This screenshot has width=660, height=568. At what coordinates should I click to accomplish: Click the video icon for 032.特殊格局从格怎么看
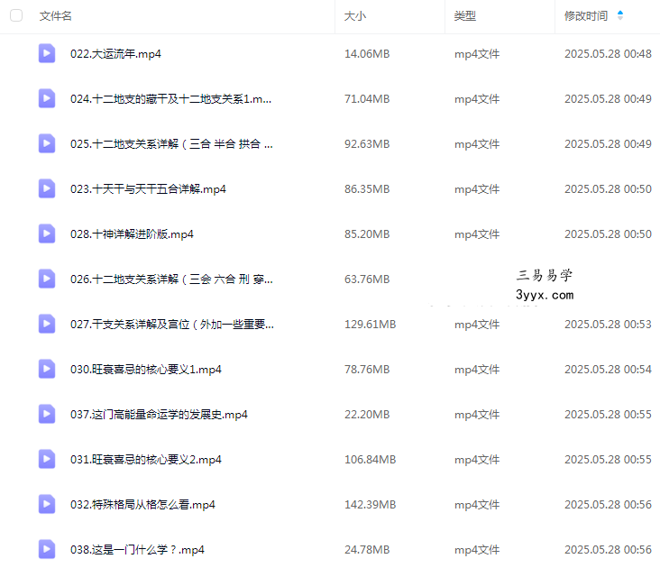47,504
